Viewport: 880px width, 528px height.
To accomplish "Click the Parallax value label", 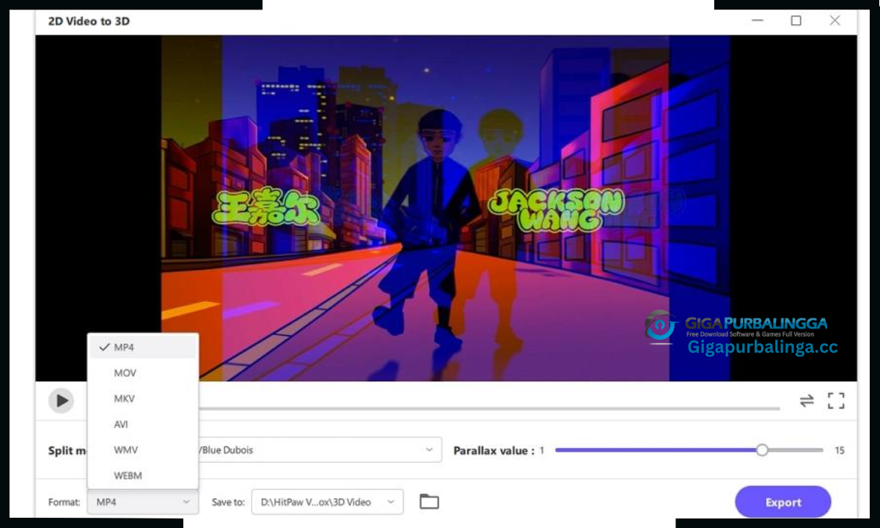I will [x=494, y=451].
